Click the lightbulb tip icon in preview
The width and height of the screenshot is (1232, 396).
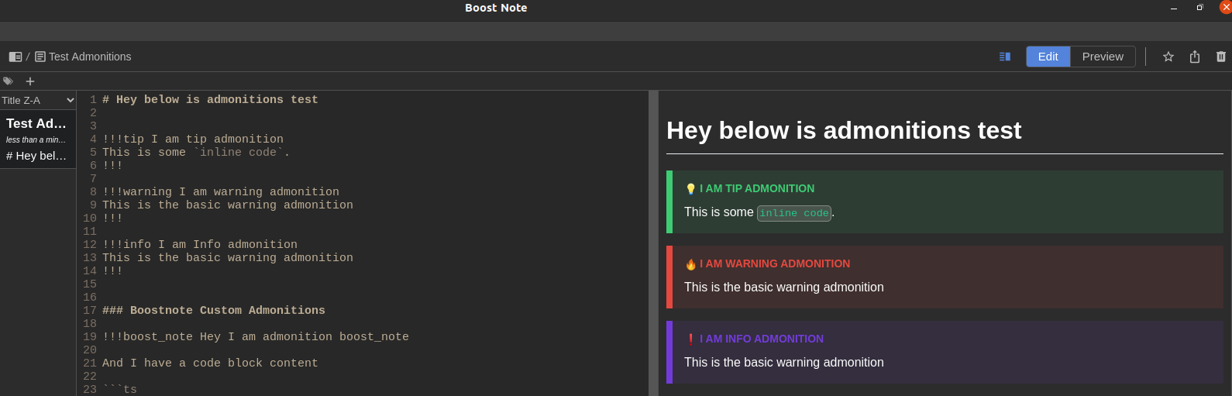(x=690, y=189)
